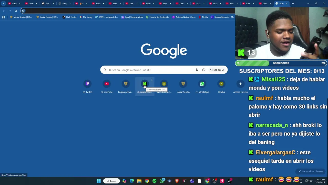
Task: Close the Emoj tab
Action: (x=70, y=3)
